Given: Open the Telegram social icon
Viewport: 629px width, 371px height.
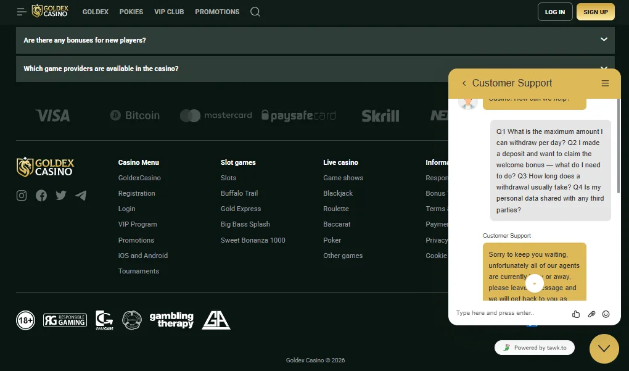Looking at the screenshot, I should tap(81, 196).
